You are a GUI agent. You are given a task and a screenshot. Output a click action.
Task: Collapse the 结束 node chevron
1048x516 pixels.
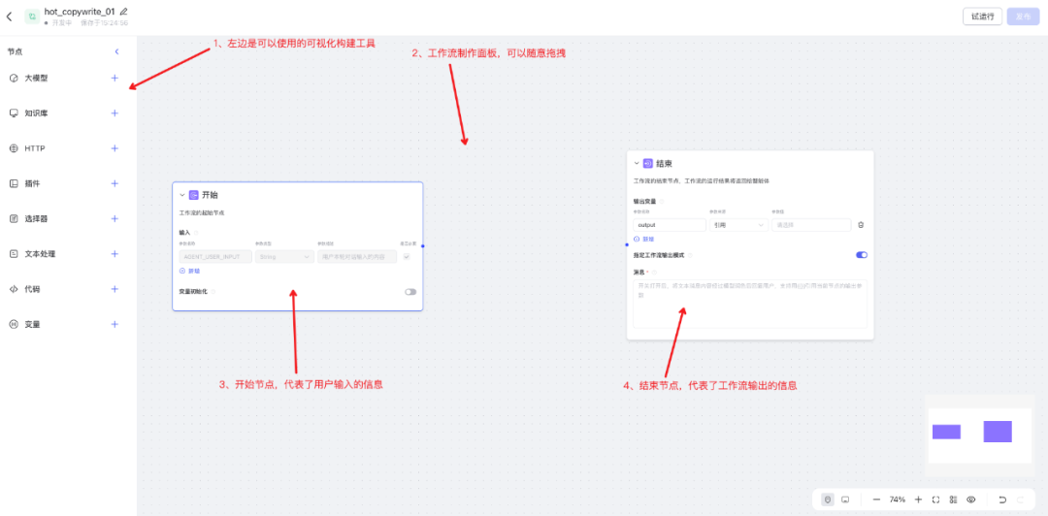pyautogui.click(x=637, y=163)
